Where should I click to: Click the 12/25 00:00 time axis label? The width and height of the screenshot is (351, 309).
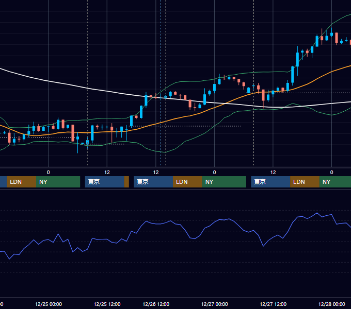(49, 304)
